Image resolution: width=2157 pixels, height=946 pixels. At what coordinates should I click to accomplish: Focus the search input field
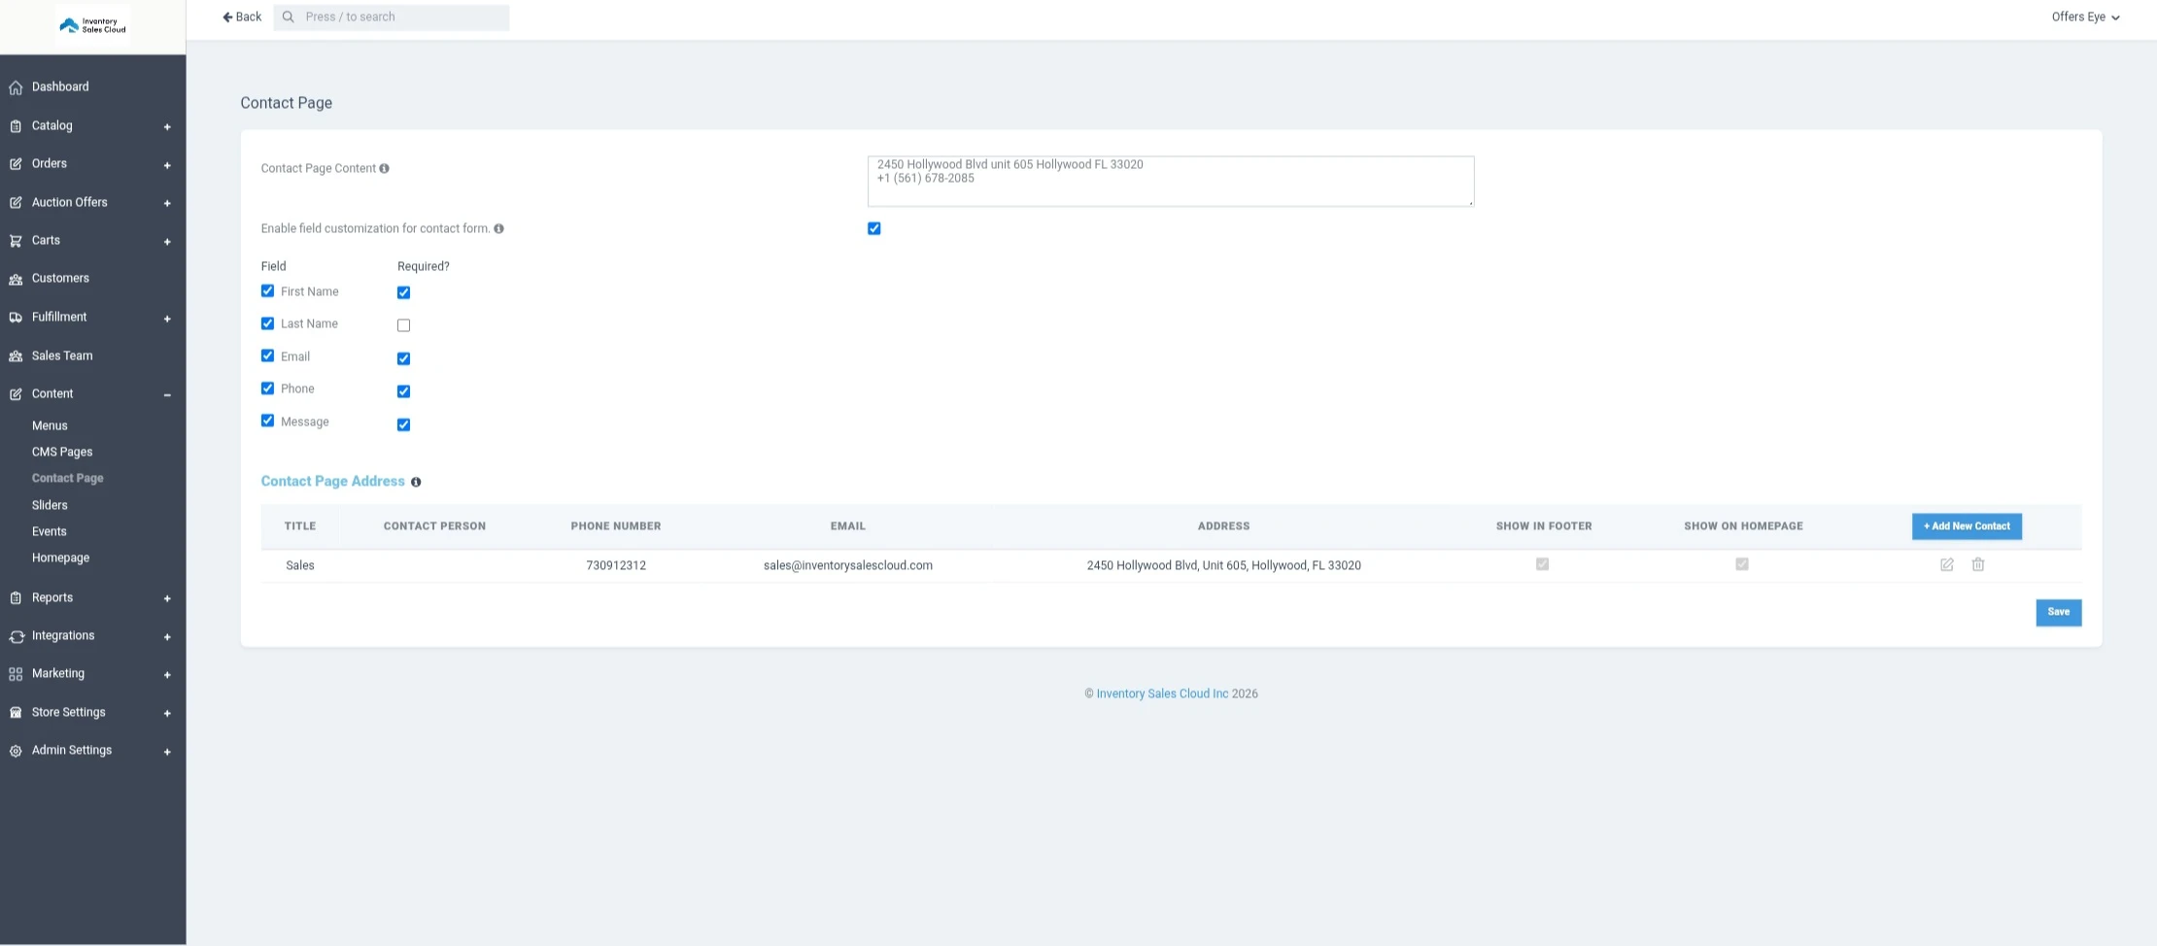[x=392, y=17]
